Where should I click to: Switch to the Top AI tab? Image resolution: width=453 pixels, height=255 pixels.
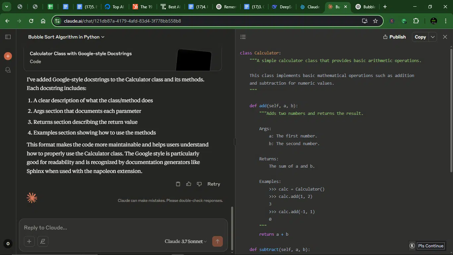[114, 7]
